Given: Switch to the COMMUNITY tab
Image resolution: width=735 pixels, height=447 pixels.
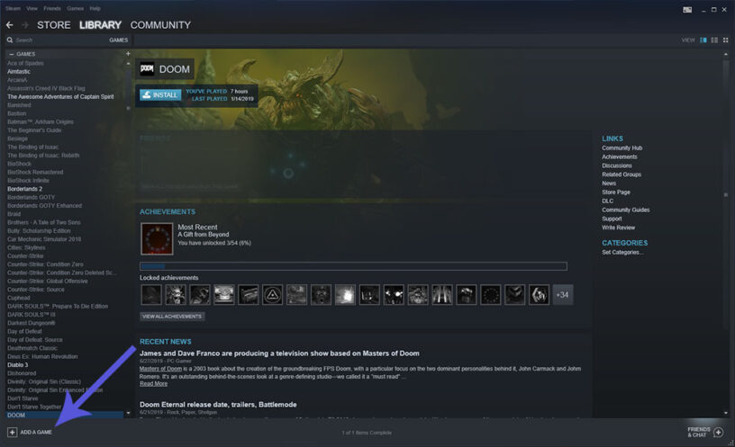Looking at the screenshot, I should coord(160,25).
